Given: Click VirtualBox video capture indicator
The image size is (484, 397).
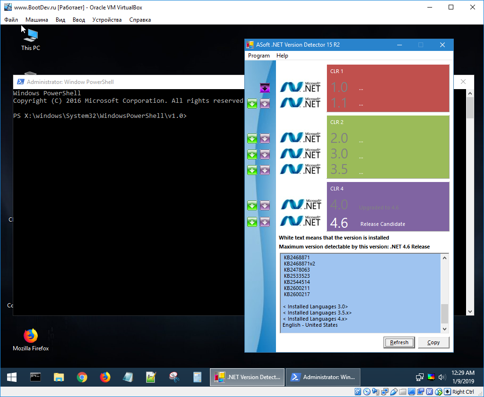Looking at the screenshot, I should (x=420, y=392).
